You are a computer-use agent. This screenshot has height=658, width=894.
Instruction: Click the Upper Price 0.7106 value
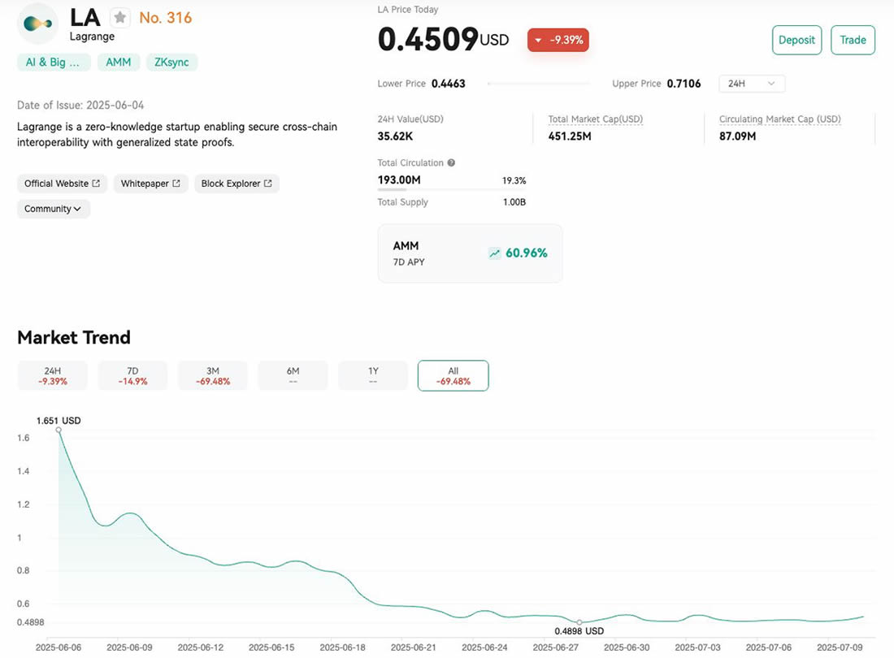[x=684, y=84]
